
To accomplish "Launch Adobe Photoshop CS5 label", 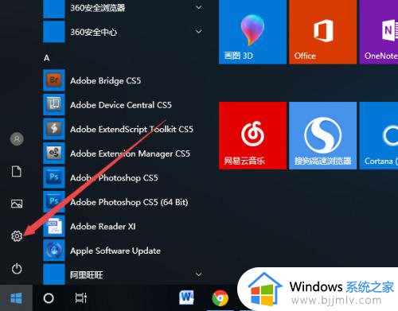I will pyautogui.click(x=114, y=178).
